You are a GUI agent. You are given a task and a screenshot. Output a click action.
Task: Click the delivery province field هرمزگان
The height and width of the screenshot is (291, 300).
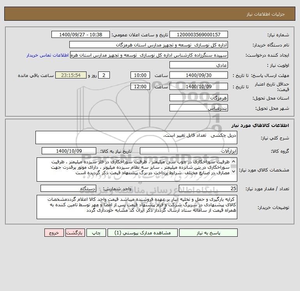pos(199,98)
